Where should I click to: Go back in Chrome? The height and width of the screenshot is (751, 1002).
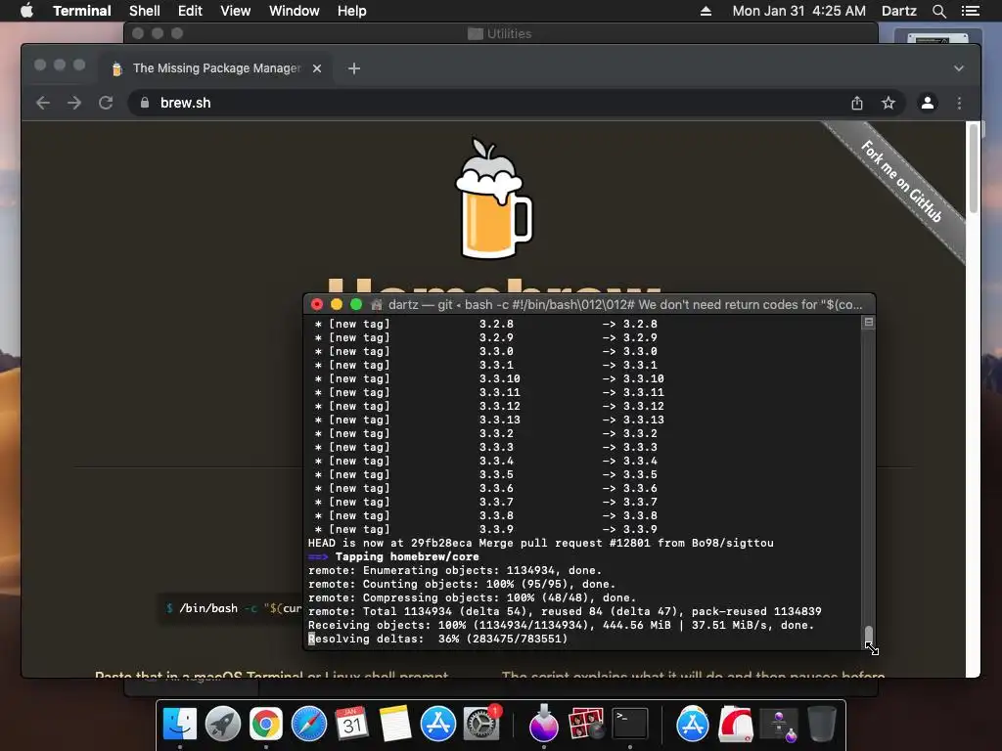click(43, 103)
